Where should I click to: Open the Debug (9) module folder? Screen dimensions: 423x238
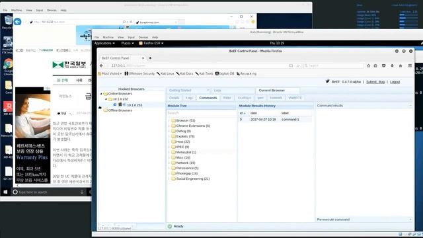click(x=183, y=131)
